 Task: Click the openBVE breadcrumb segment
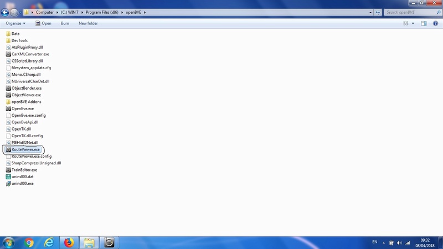click(x=133, y=12)
